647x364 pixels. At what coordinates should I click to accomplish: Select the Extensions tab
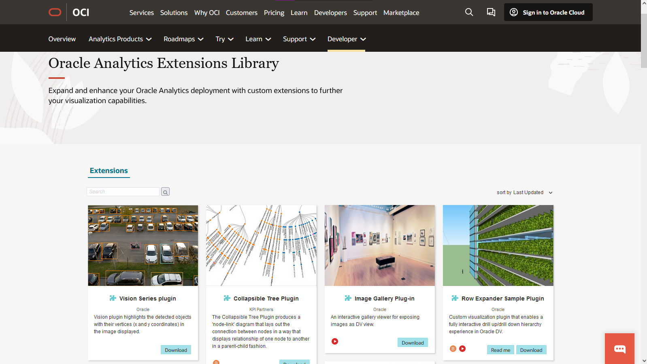[x=109, y=171]
